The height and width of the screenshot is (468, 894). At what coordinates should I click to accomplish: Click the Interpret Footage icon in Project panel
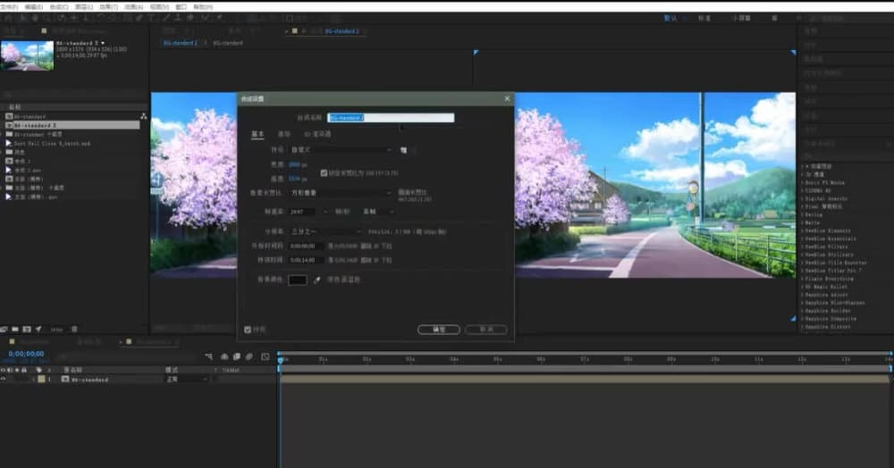(x=4, y=329)
